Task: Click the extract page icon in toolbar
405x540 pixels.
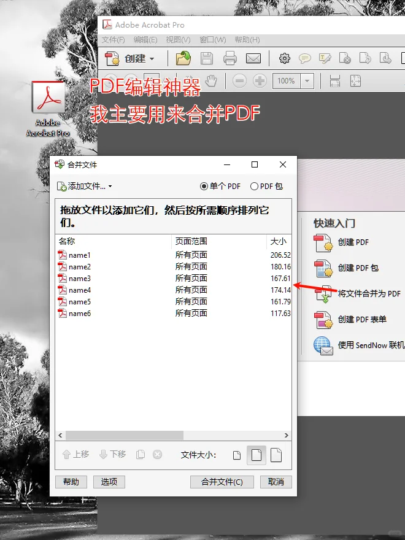Action: point(365,58)
